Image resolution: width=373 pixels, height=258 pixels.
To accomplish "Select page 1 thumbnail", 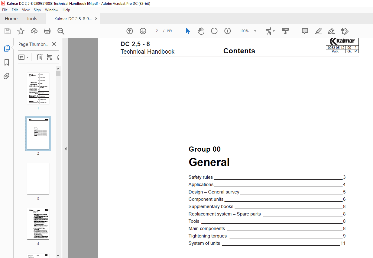I will click(38, 88).
